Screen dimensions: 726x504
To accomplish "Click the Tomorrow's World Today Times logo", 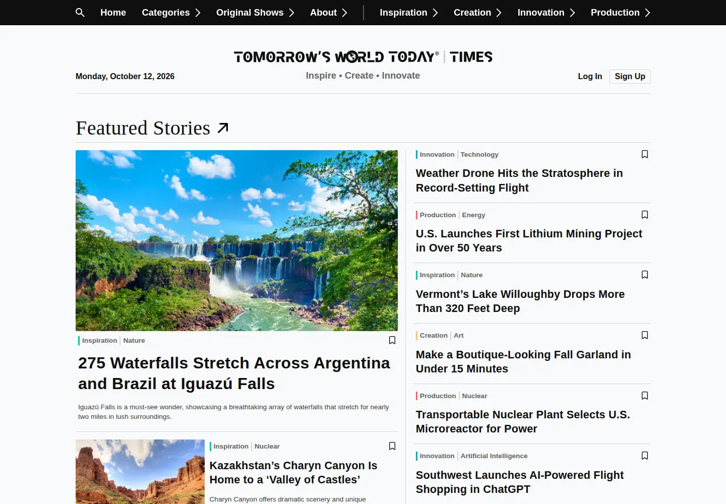I will (363, 56).
